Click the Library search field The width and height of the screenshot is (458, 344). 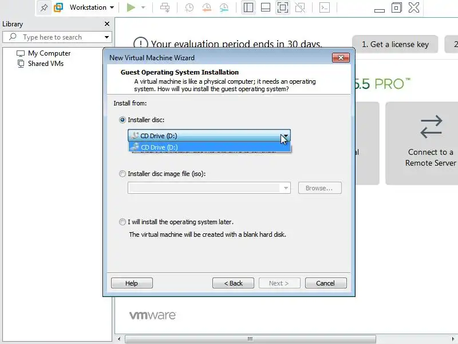(x=57, y=37)
